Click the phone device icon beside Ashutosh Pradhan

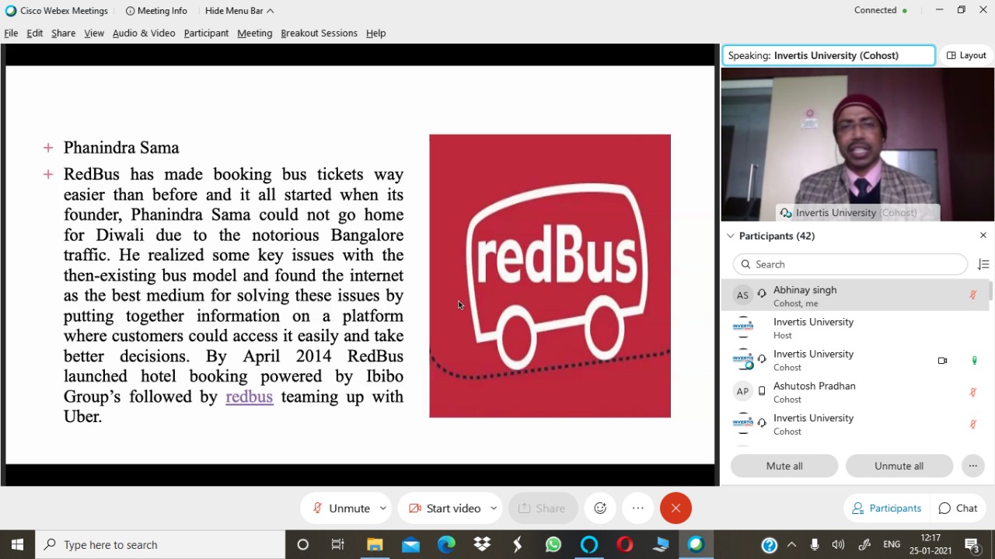coord(762,390)
